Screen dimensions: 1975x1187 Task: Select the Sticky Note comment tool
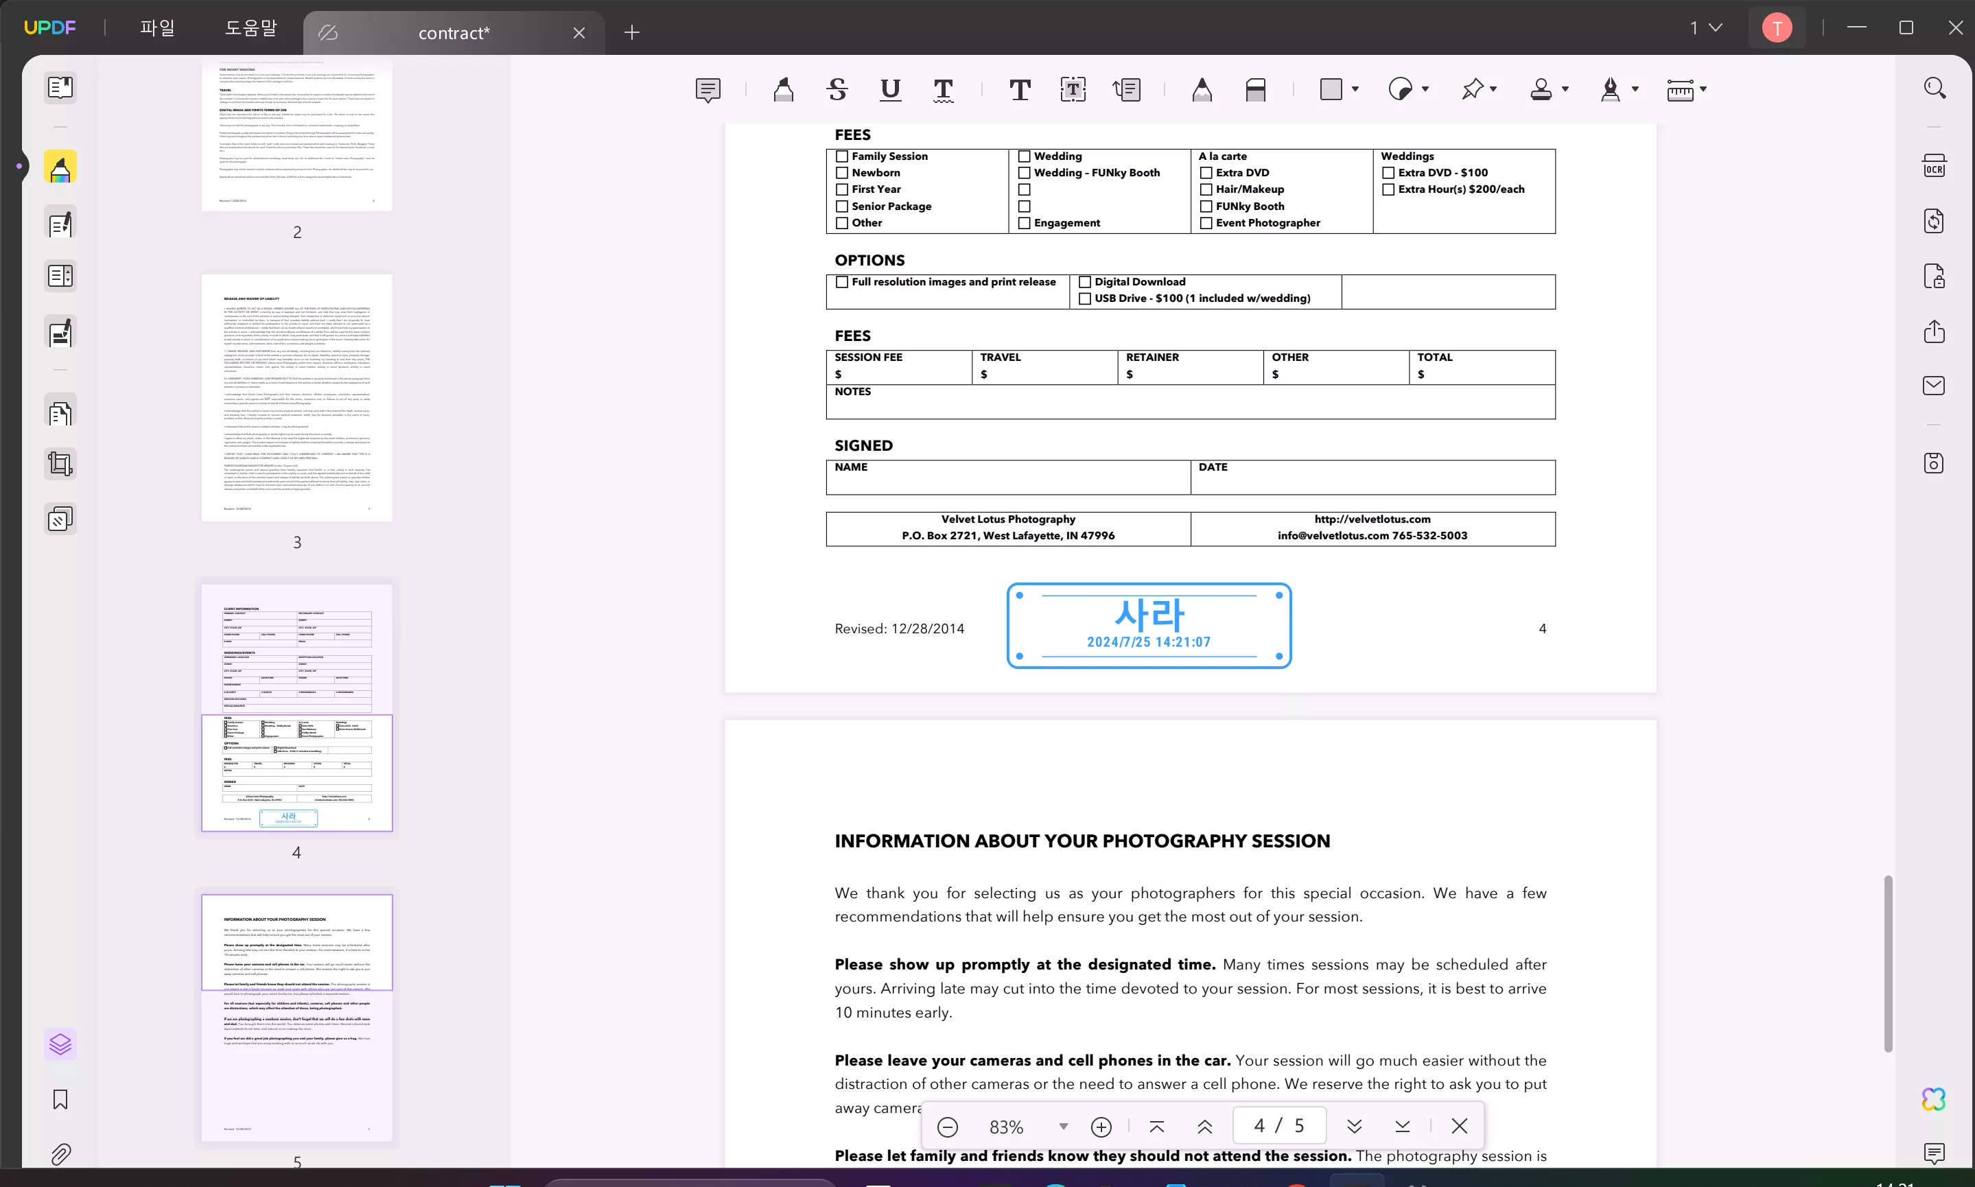[708, 90]
